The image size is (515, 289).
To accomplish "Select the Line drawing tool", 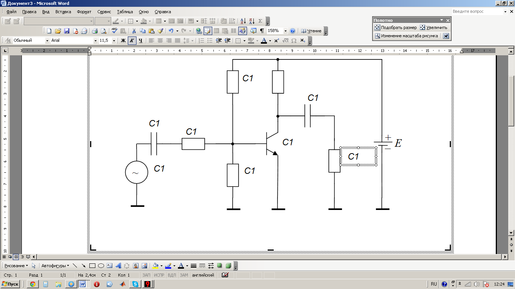I will tap(75, 266).
